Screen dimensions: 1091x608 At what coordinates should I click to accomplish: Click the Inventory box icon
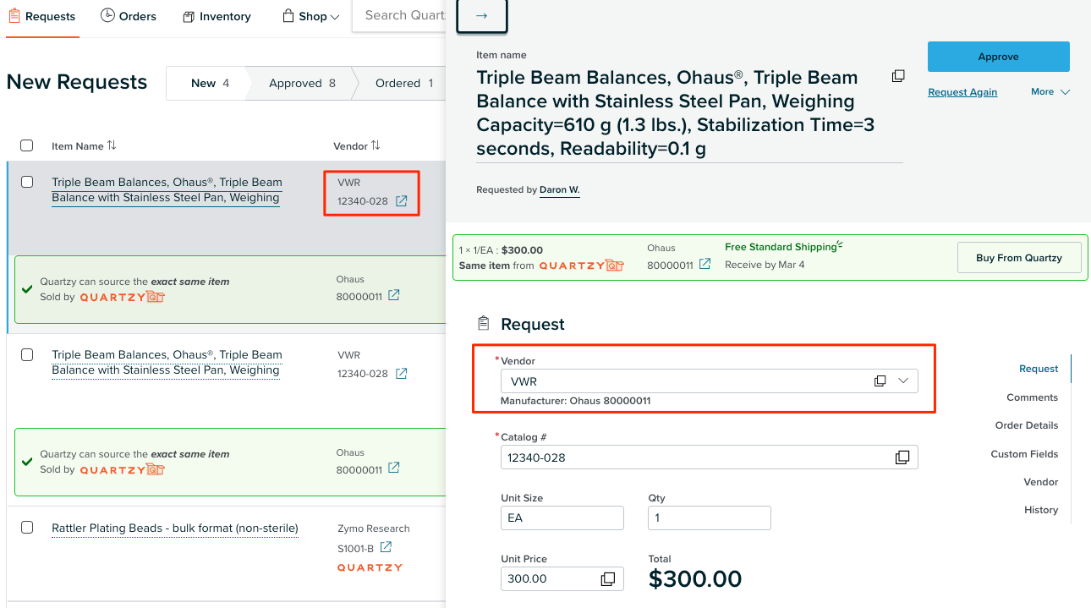click(x=189, y=16)
